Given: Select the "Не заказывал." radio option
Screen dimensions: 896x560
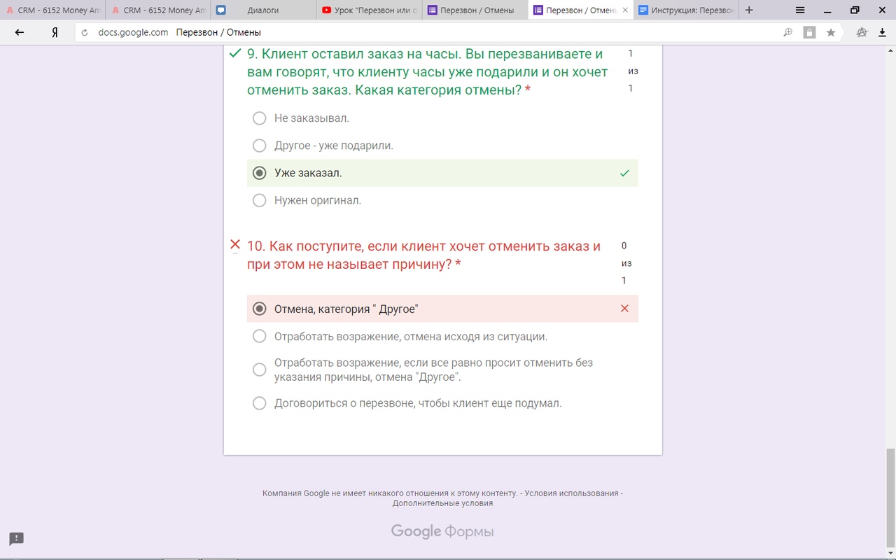Looking at the screenshot, I should point(260,118).
